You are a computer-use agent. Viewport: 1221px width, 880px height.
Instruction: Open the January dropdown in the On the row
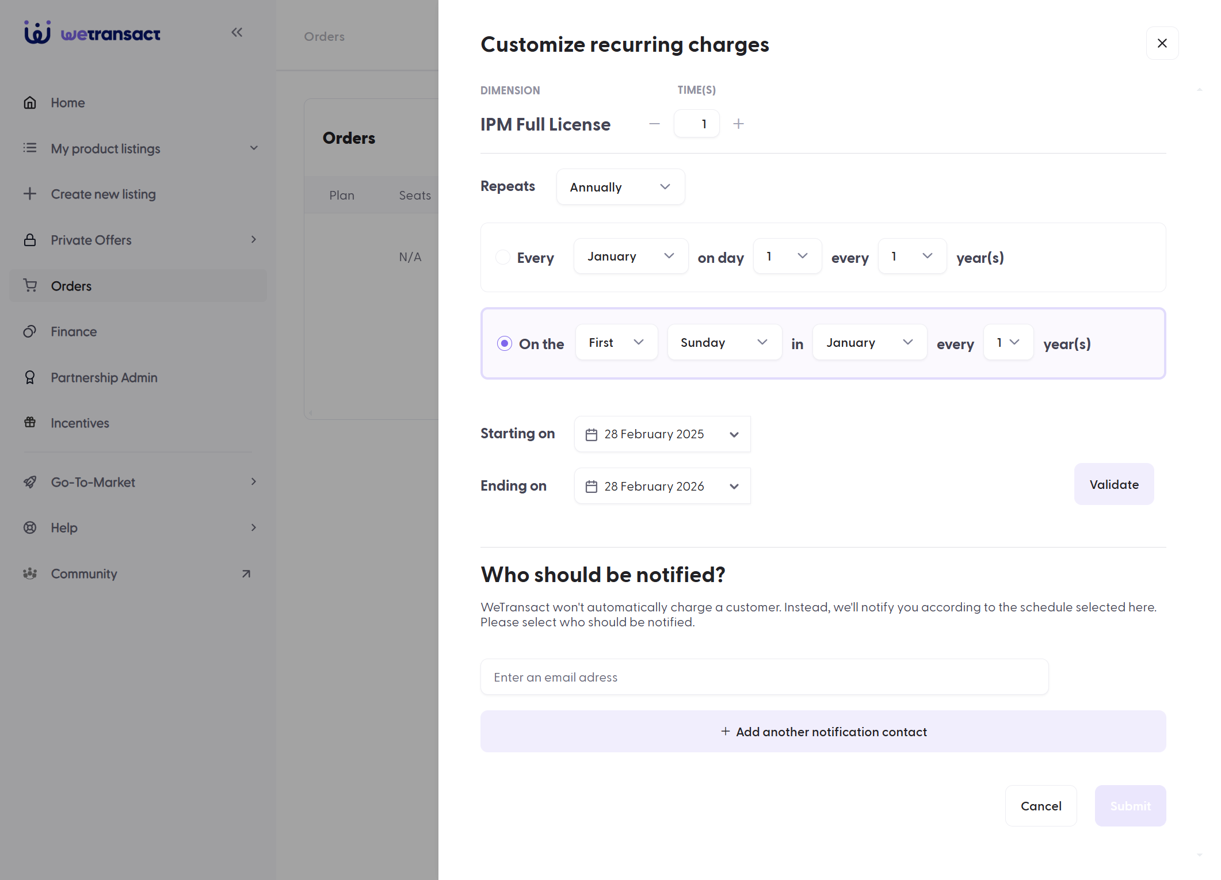click(x=869, y=342)
